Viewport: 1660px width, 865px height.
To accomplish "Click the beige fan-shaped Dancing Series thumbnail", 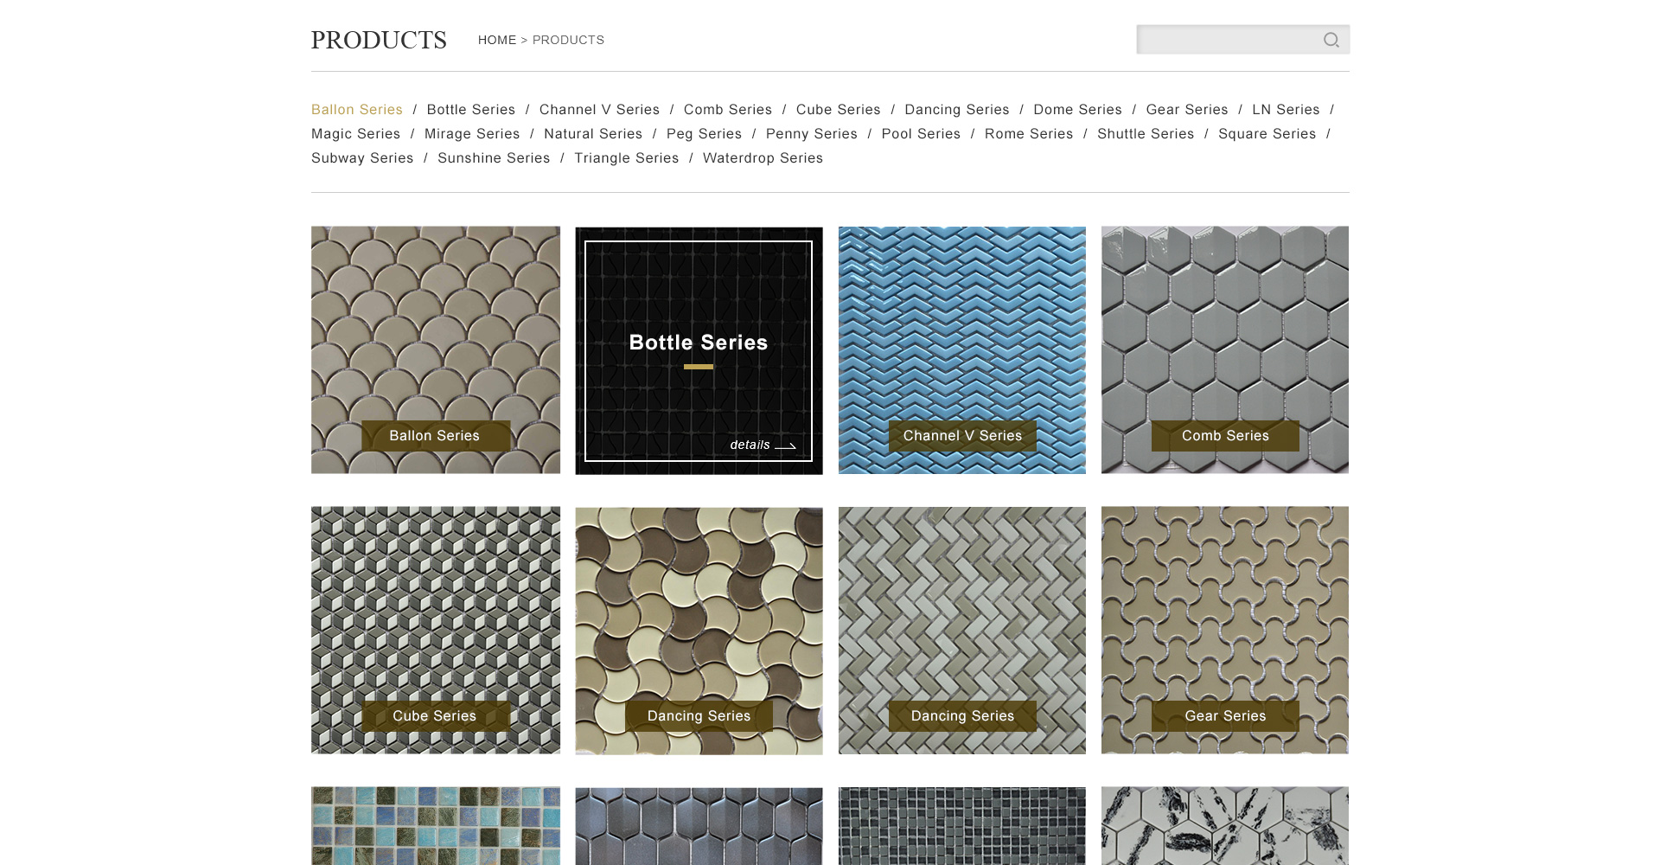I will click(x=699, y=630).
